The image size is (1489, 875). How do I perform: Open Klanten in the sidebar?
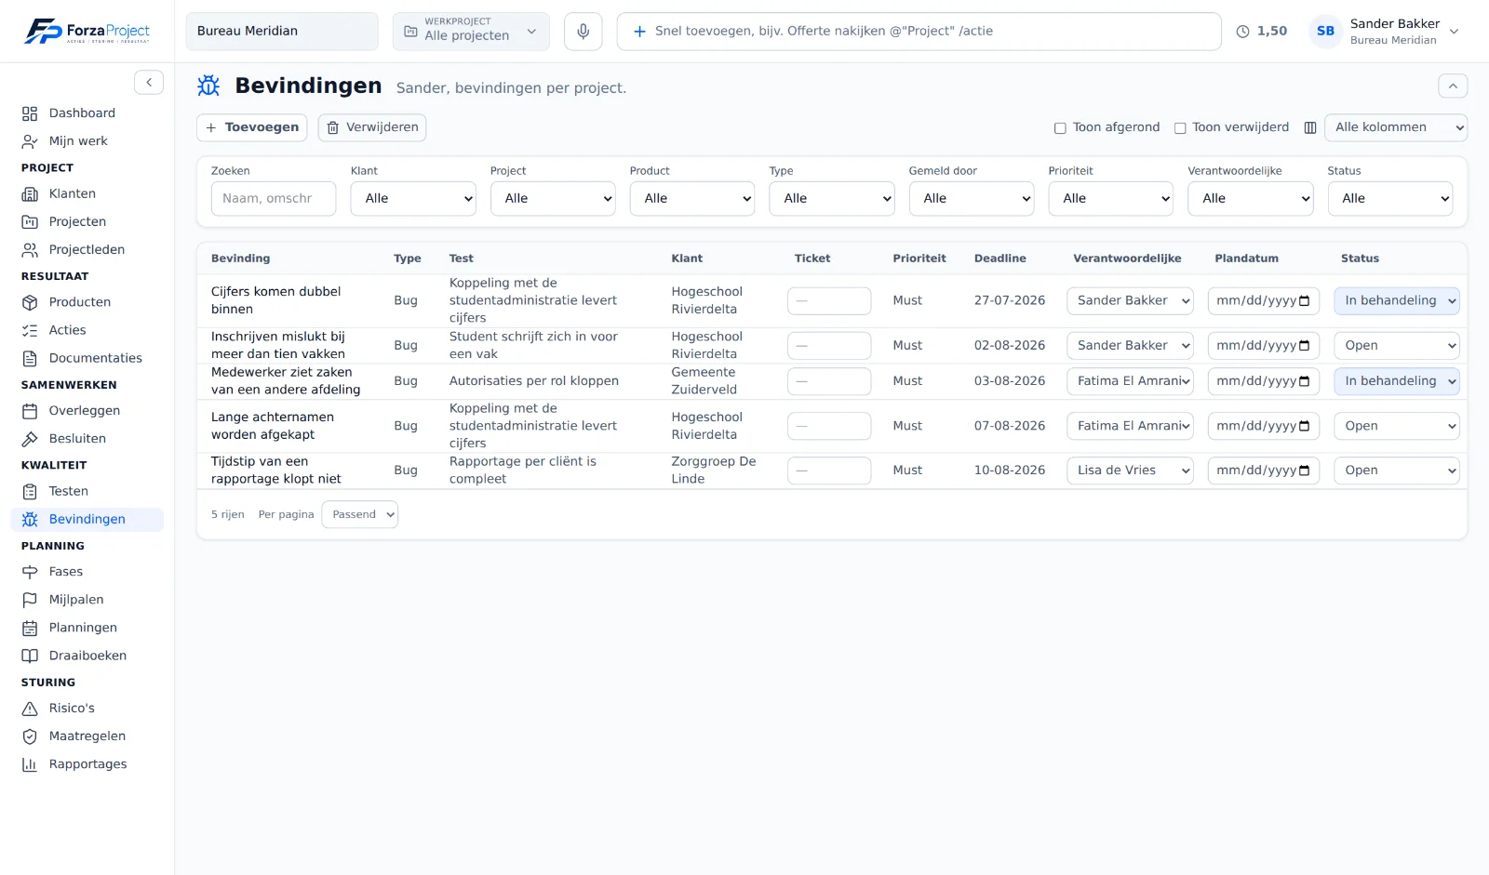(87, 194)
